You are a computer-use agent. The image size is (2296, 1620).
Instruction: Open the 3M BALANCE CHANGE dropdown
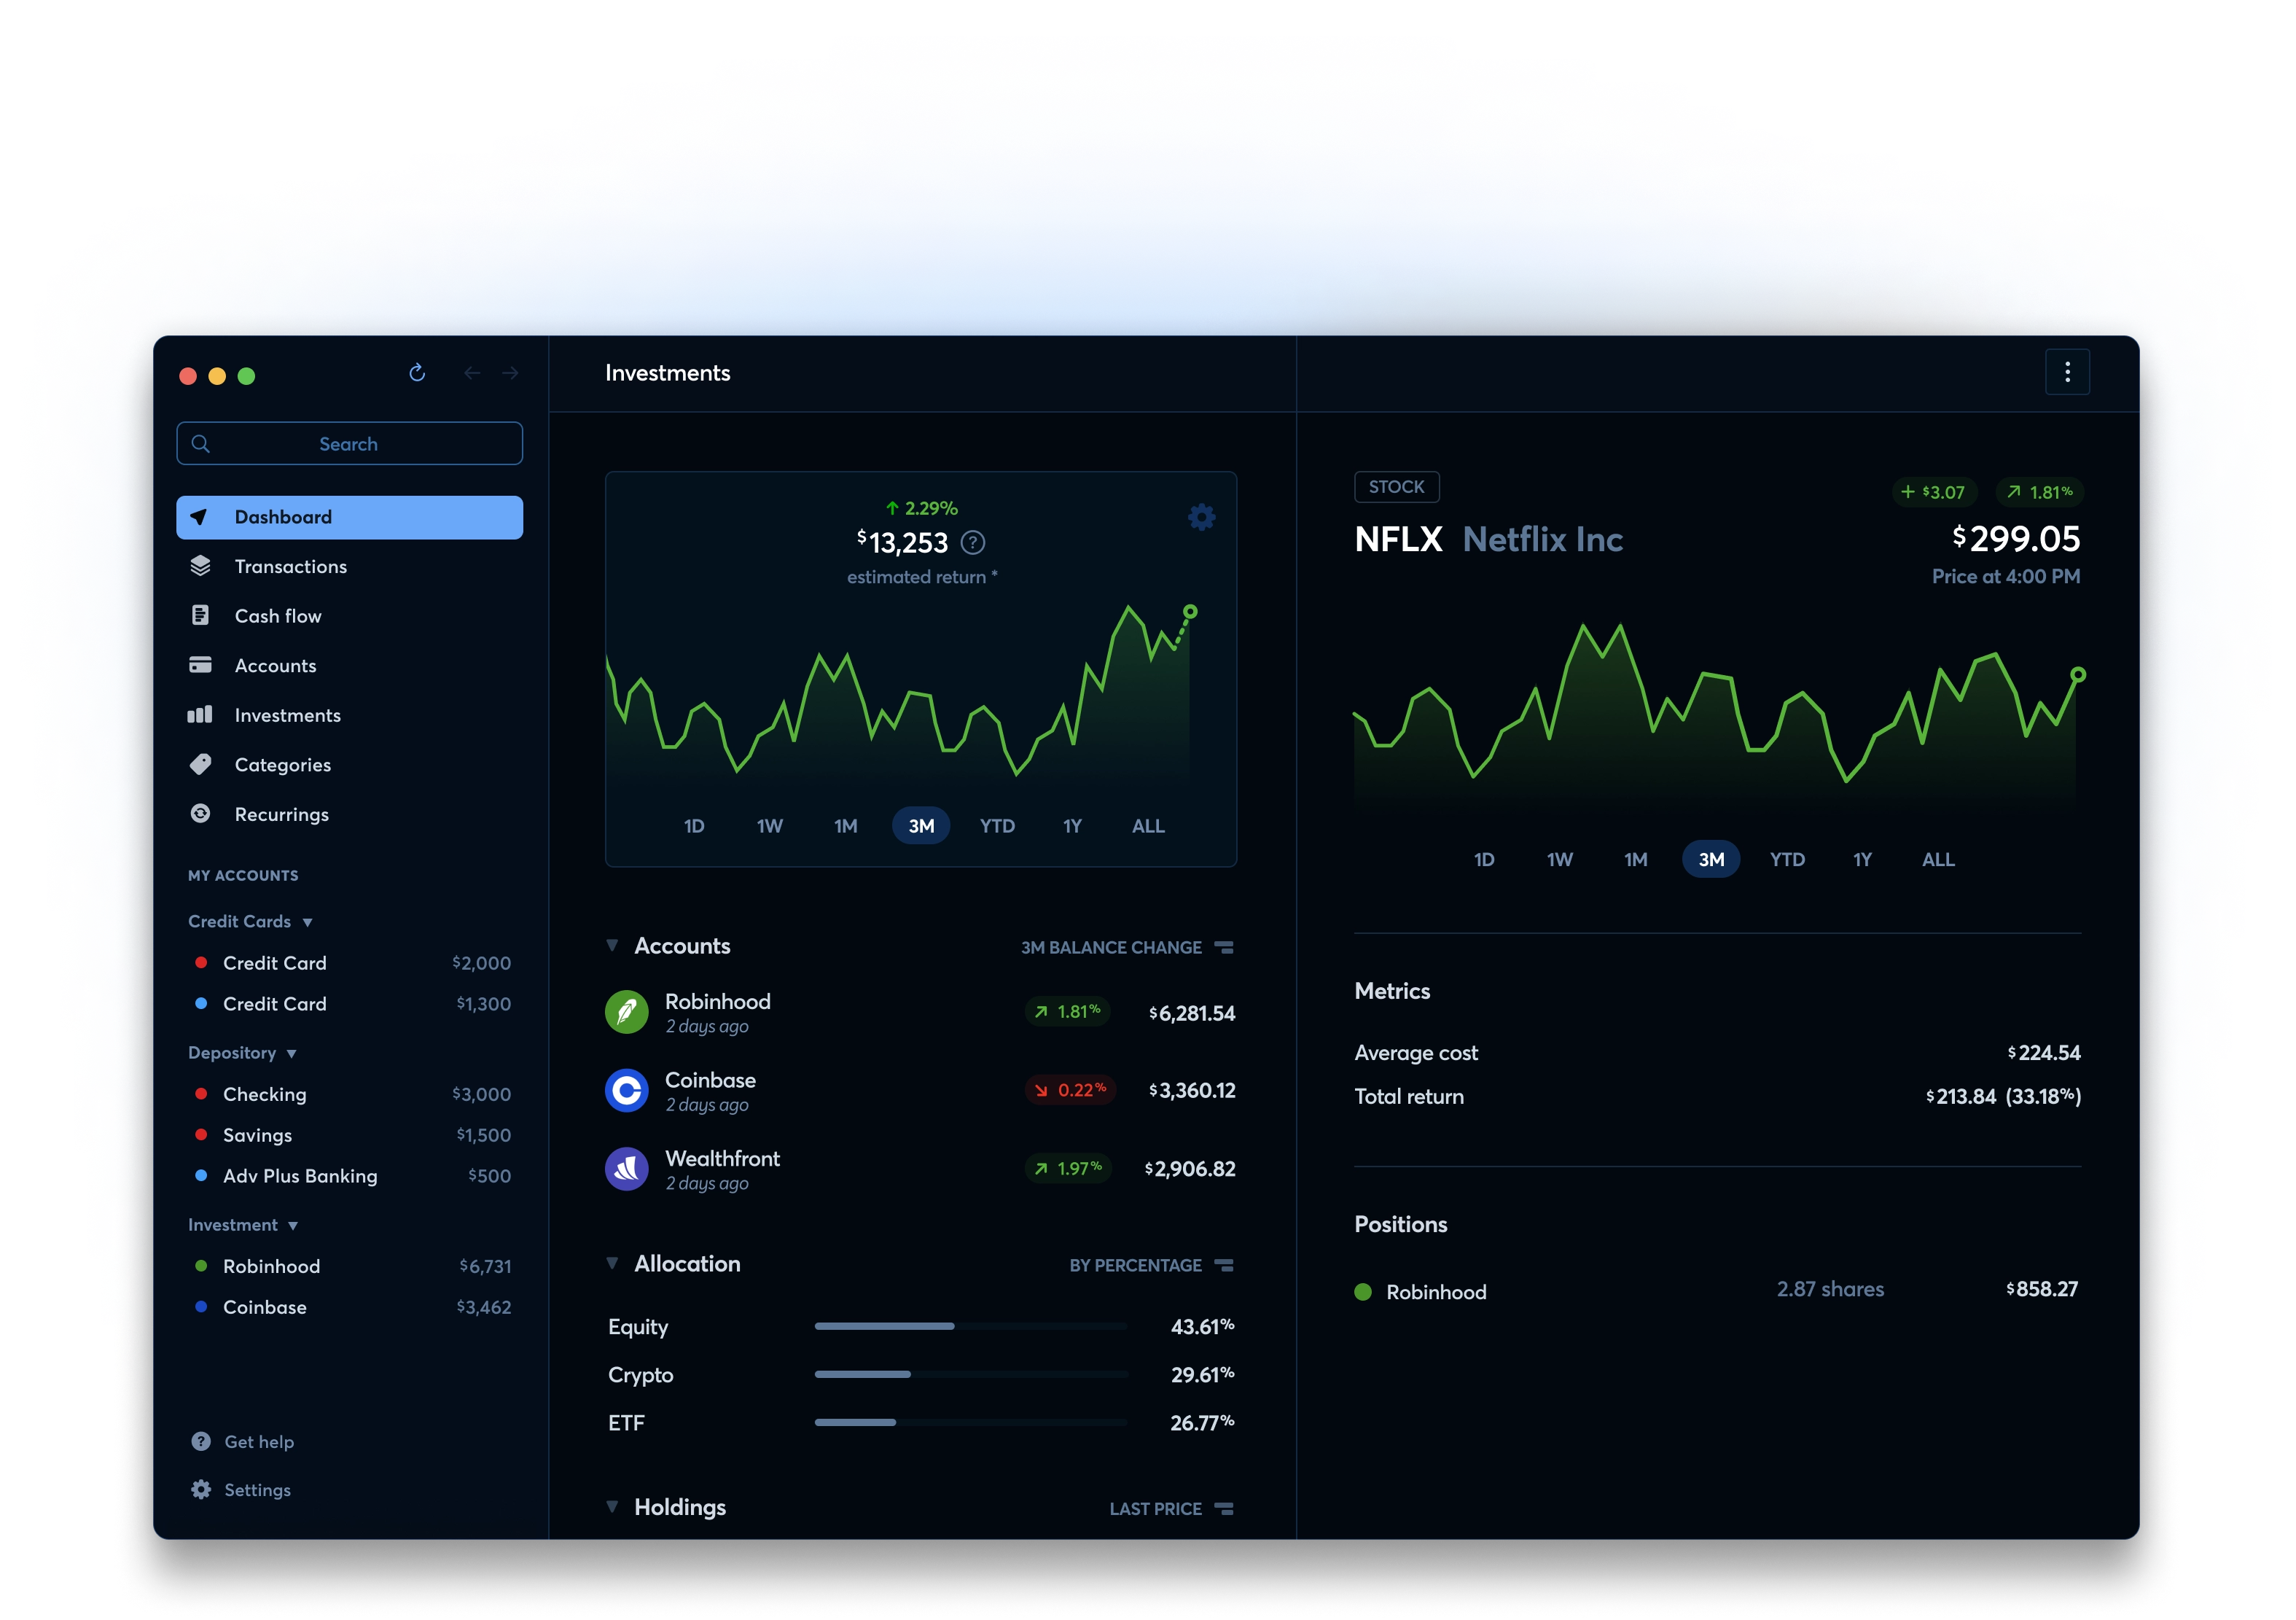click(1126, 947)
